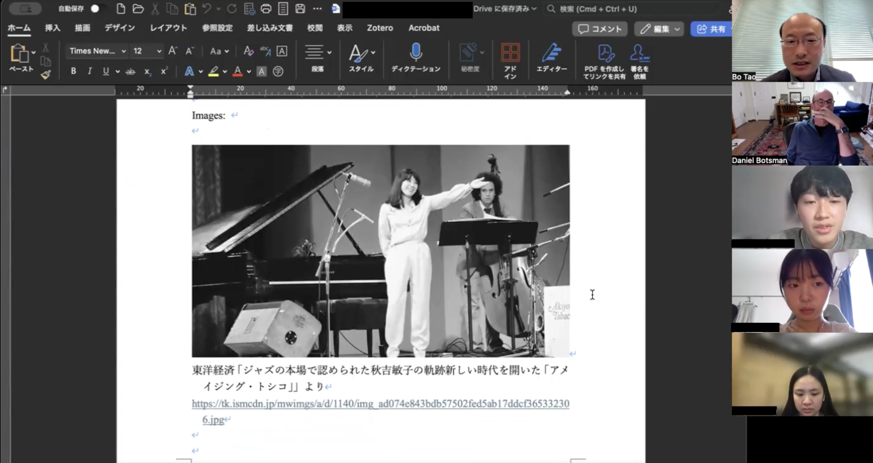Viewport: 873px width, 463px height.
Task: Click the cut scissors icon in title bar
Action: click(155, 9)
